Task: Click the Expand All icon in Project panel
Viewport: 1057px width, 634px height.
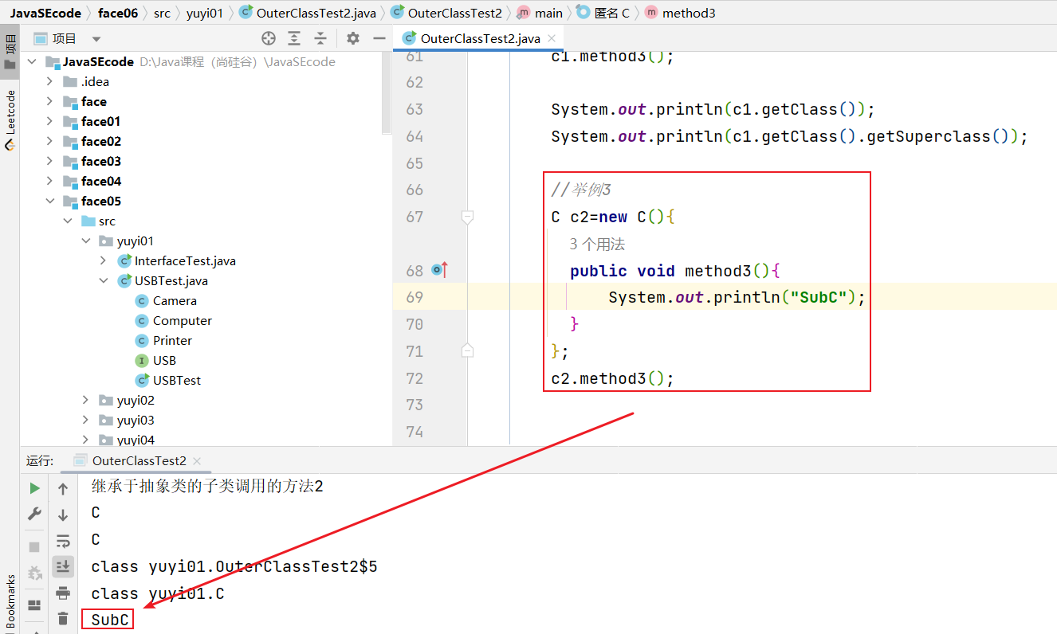Action: (x=294, y=38)
